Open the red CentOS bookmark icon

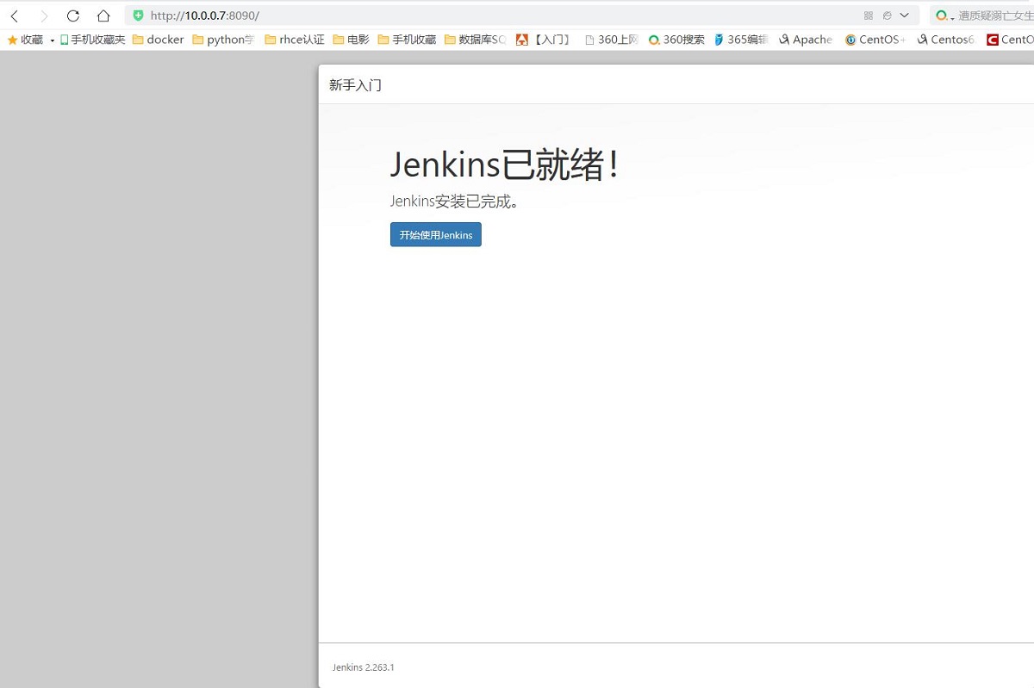(x=993, y=40)
